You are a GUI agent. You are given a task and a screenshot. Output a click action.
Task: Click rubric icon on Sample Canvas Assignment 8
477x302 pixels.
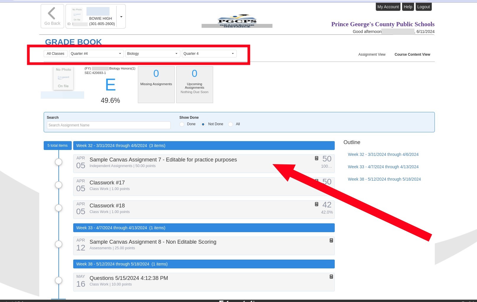coord(331,241)
